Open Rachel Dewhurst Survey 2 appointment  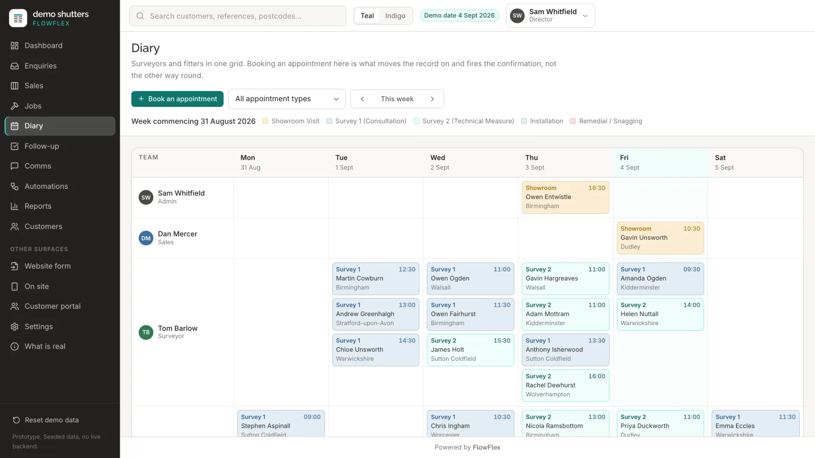pos(565,386)
